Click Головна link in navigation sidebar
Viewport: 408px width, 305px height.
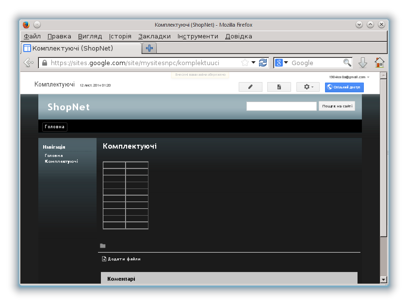(54, 155)
